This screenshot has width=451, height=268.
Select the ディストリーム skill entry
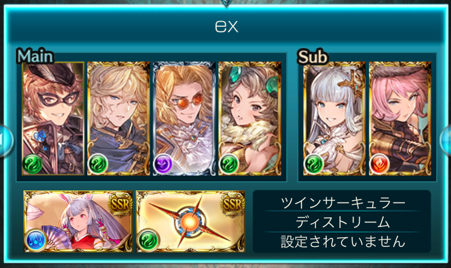click(342, 222)
